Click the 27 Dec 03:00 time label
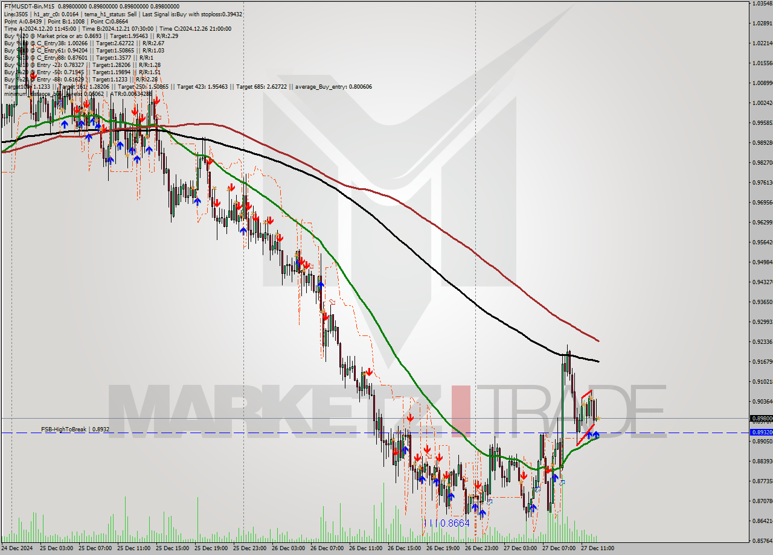The width and height of the screenshot is (773, 555). coord(520,548)
